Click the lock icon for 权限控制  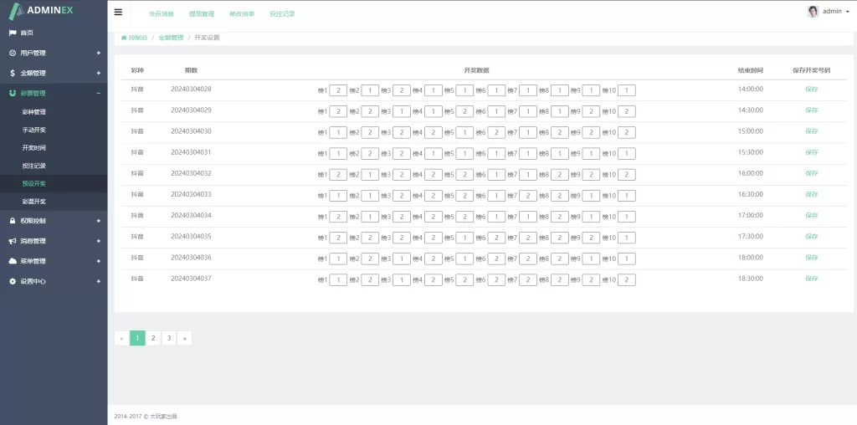13,221
